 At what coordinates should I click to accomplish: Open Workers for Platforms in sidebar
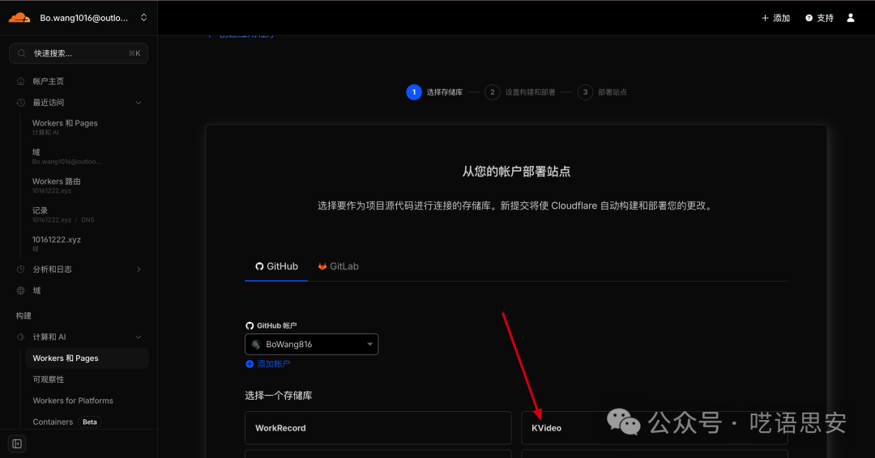click(73, 401)
